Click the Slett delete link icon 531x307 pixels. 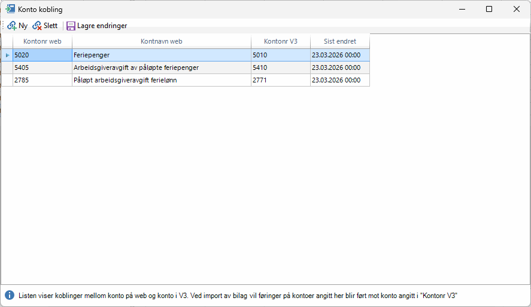37,26
